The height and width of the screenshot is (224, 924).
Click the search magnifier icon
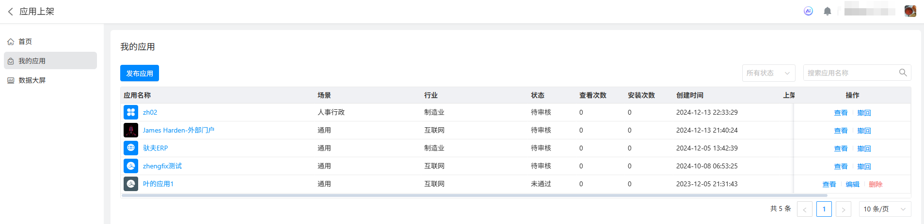pos(903,73)
